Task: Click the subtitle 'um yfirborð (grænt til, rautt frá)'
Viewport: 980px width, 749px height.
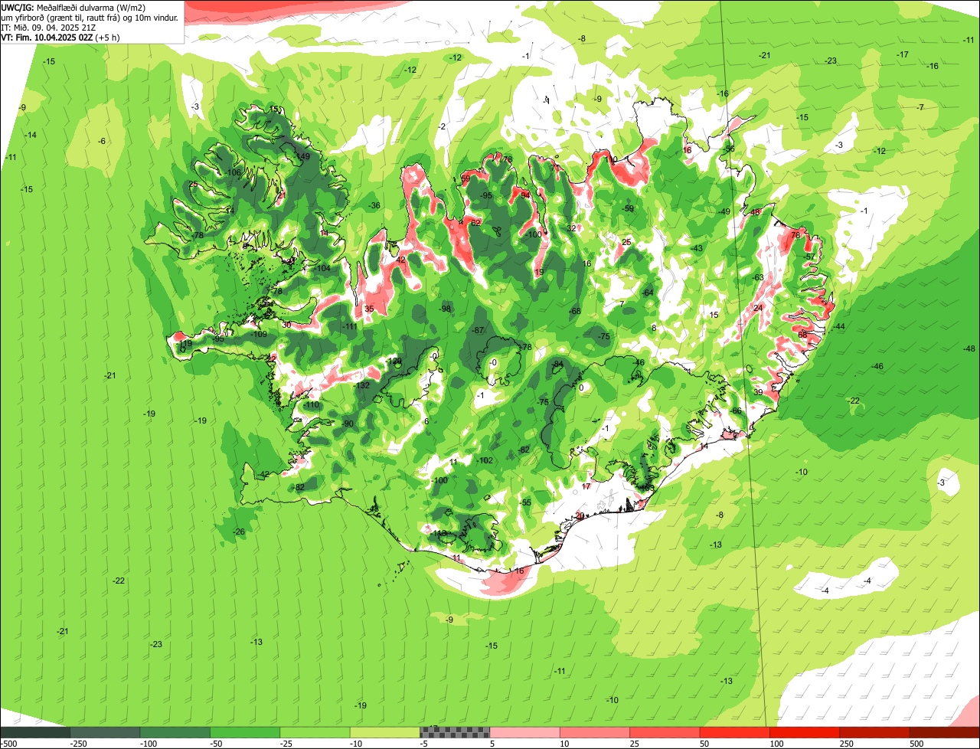Action: pos(61,18)
